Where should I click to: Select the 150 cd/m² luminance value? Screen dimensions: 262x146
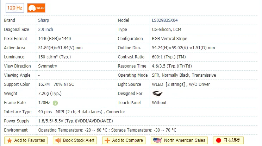click(x=55, y=57)
